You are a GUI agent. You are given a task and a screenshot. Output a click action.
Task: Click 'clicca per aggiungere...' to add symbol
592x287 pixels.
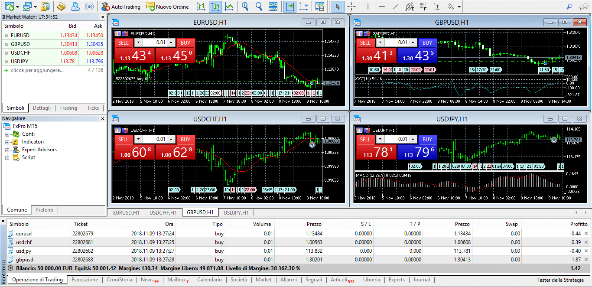(37, 70)
